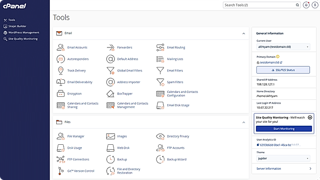The width and height of the screenshot is (320, 180).
Task: Open the Directory Privacy eye icon
Action: point(160,136)
